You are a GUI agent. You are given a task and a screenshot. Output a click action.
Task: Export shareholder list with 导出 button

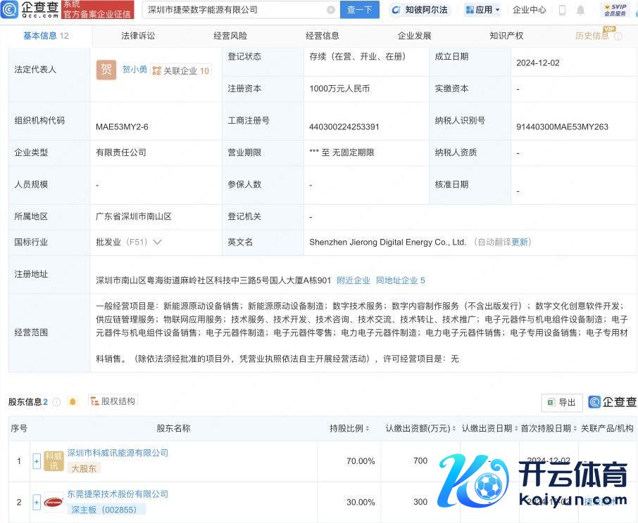point(561,402)
